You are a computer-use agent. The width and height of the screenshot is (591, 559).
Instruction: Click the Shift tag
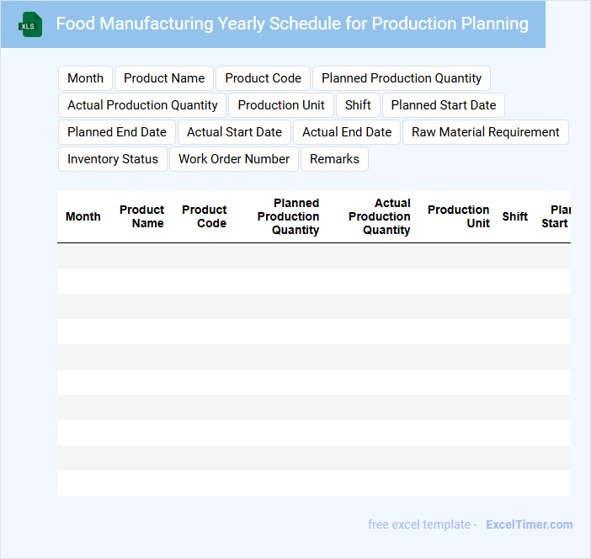pyautogui.click(x=358, y=105)
